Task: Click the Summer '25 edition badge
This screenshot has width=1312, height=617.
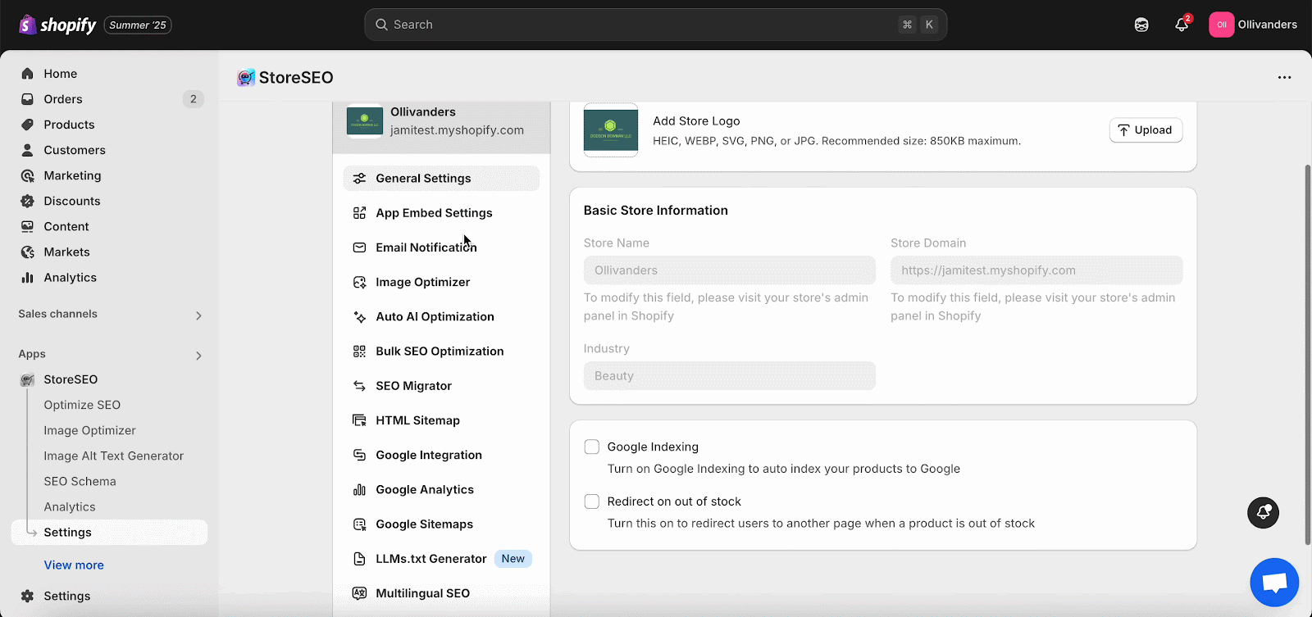Action: tap(138, 25)
